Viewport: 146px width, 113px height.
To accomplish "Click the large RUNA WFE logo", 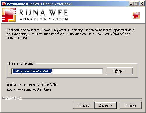I will pyautogui.click(x=35, y=15).
